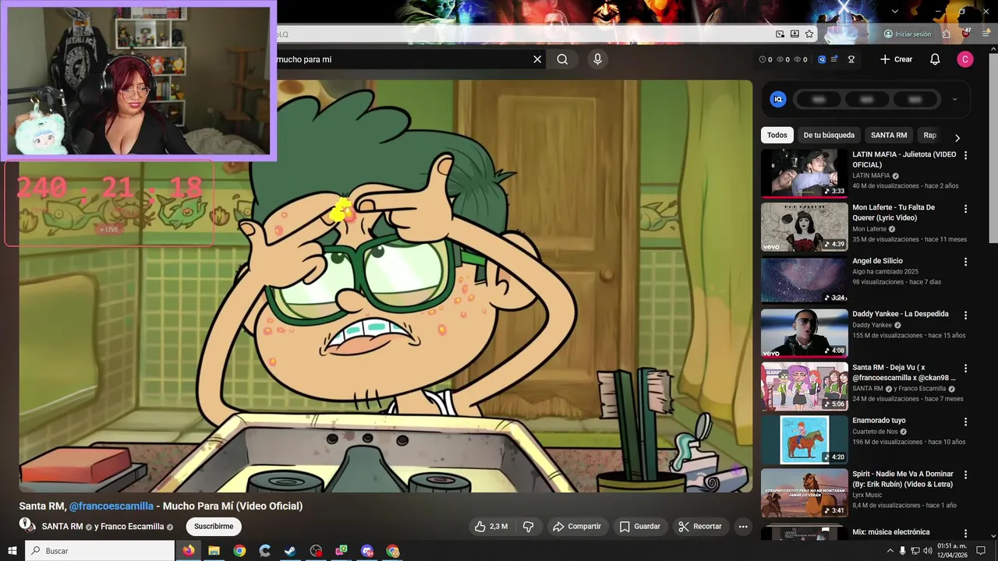Open Steam from the taskbar
This screenshot has height=561, width=998.
tap(290, 551)
